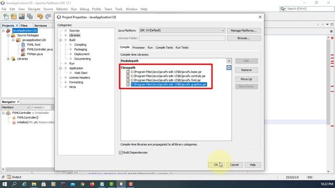This screenshot has width=335, height=188.
Task: Click the FXMLController() constructor icon in Navigator
Action: (x=14, y=118)
